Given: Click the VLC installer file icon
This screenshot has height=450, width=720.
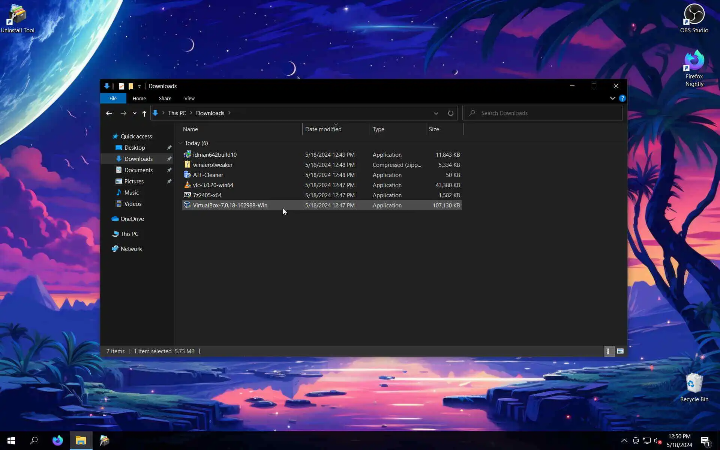Looking at the screenshot, I should coord(187,185).
